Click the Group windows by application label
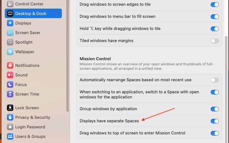This screenshot has height=143, width=229. tap(108, 109)
